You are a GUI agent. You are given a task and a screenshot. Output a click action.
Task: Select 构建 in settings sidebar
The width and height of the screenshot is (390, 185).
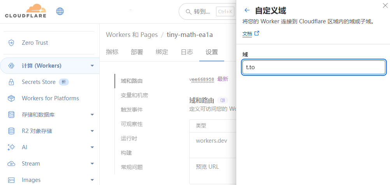tap(126, 153)
